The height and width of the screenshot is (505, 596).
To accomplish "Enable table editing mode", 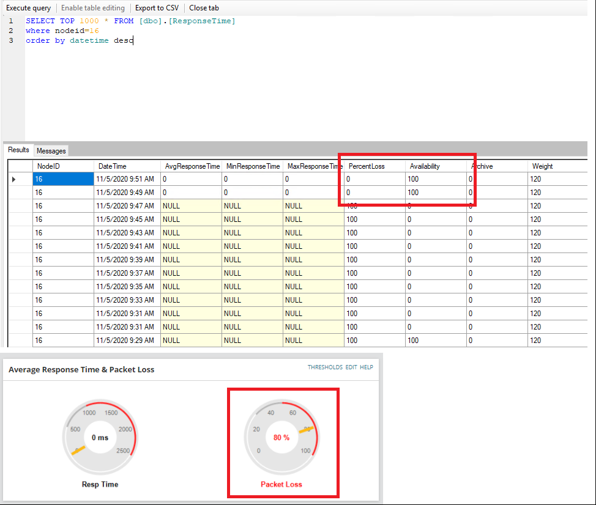I will pos(92,8).
